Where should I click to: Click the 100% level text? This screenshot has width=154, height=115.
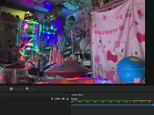click(57, 99)
